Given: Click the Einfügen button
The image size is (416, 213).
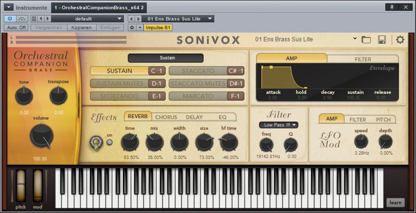Looking at the screenshot, I should [110, 27].
